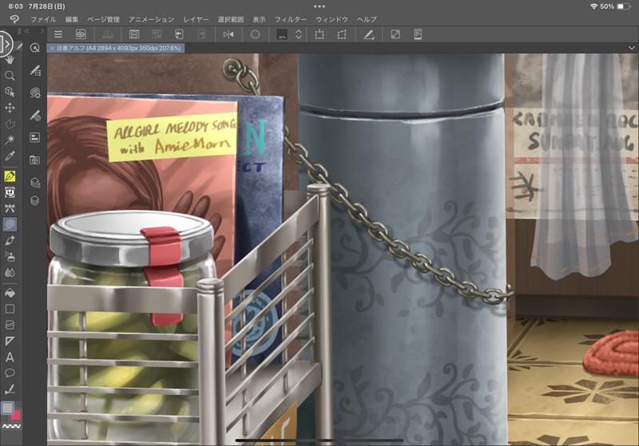Screen dimensions: 639x446
Task: Open the Layer palette stack icon
Action: (35, 200)
